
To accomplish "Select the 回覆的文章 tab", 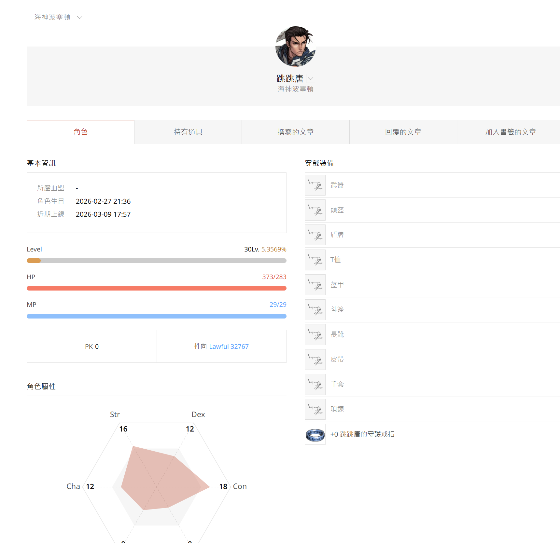I will point(403,132).
